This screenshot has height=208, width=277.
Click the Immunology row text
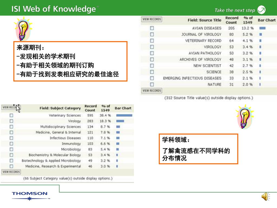(71, 144)
